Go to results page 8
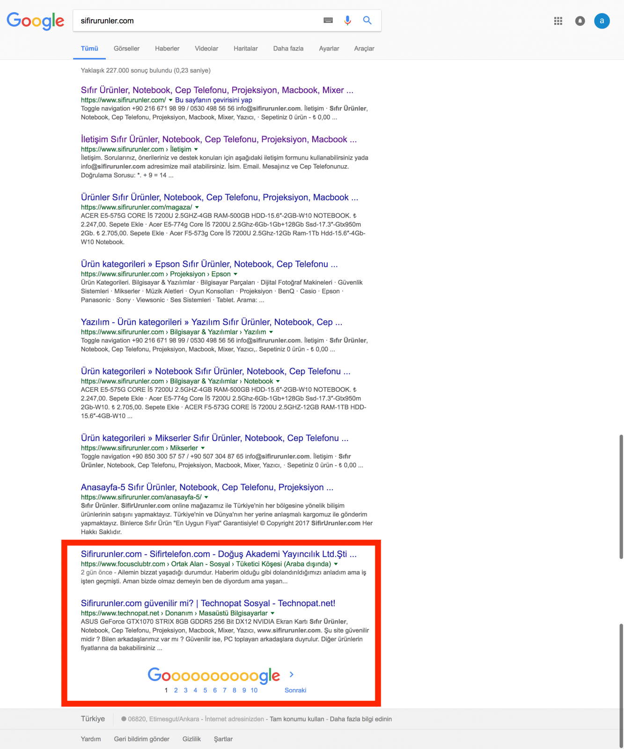Viewport: 624px width, 749px height. (235, 690)
